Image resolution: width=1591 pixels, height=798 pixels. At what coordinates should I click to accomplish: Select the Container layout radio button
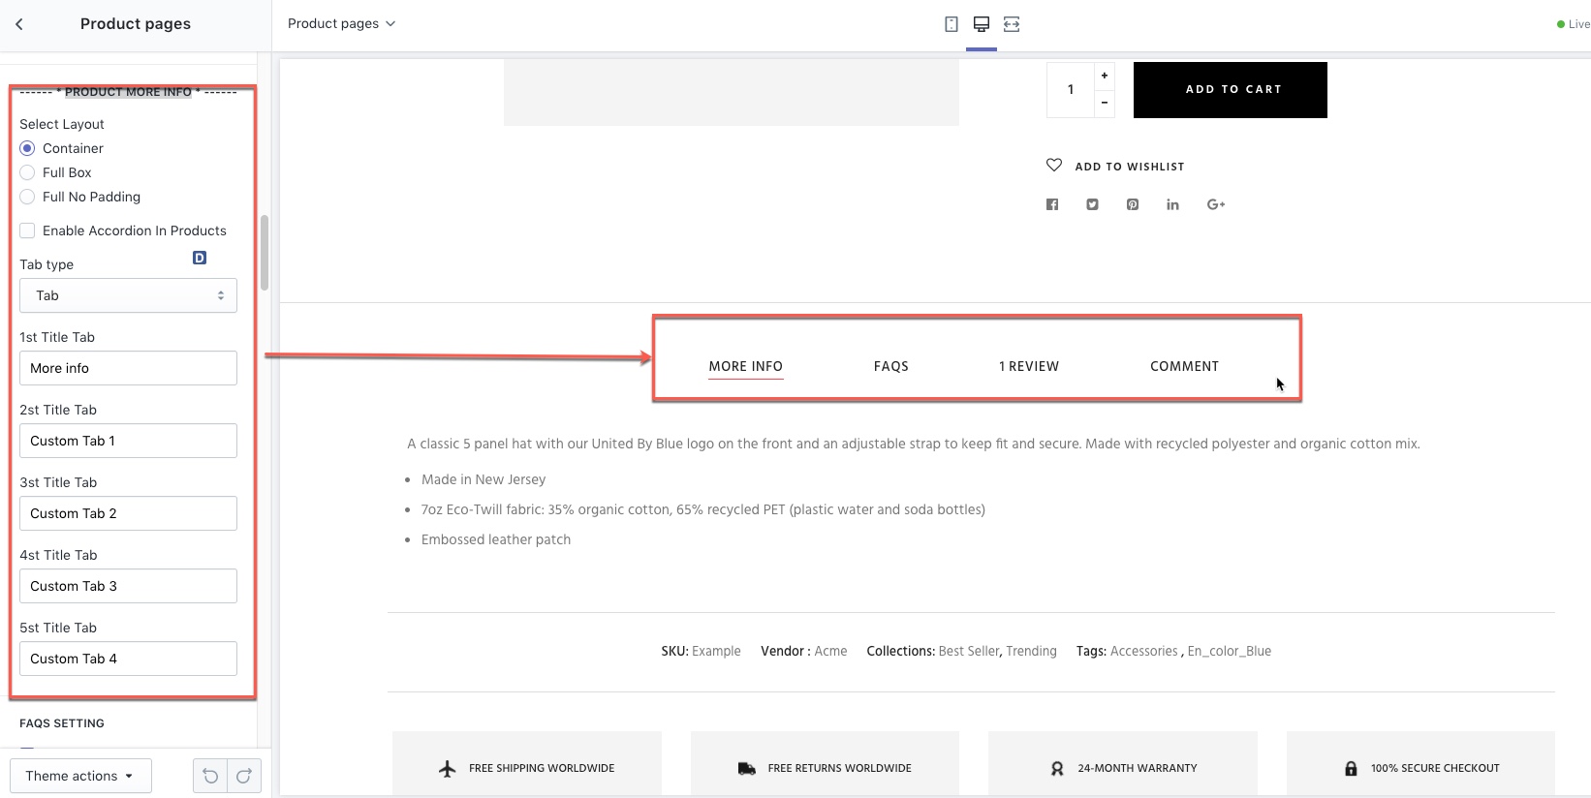tap(27, 148)
